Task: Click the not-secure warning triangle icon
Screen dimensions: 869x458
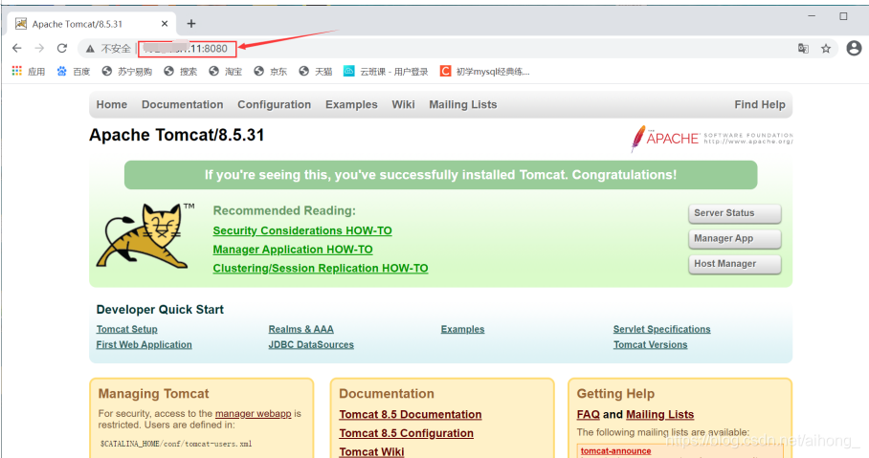Action: pyautogui.click(x=90, y=49)
